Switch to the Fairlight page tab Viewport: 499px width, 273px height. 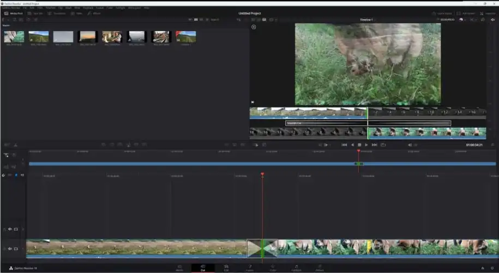coord(296,268)
